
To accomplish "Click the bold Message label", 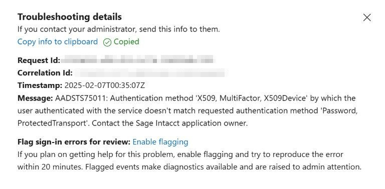I will click(35, 98).
